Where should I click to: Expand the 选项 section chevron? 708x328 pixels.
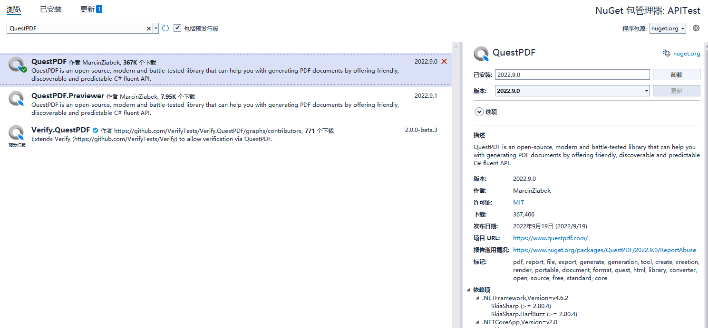pyautogui.click(x=479, y=112)
